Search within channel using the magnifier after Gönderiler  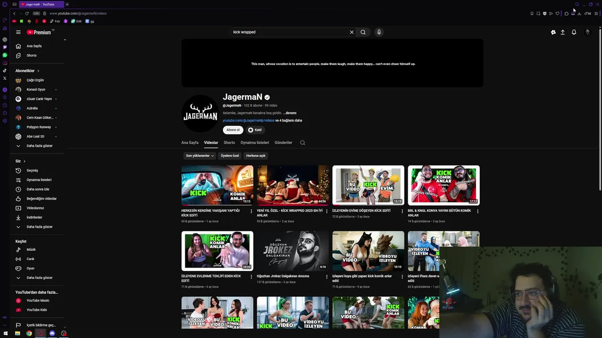(302, 143)
